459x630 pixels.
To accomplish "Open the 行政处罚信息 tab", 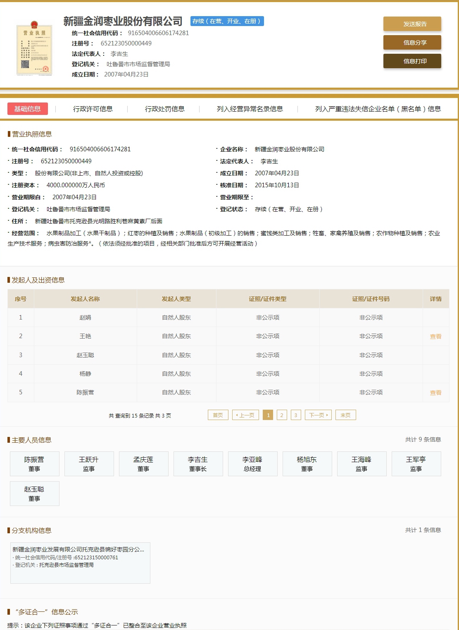I will [x=165, y=109].
